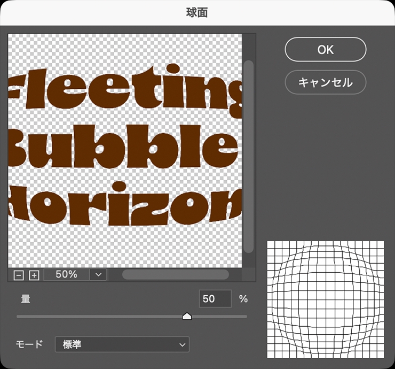This screenshot has width=395, height=369.
Task: Click the zoom out minus icon
Action: pos(19,275)
